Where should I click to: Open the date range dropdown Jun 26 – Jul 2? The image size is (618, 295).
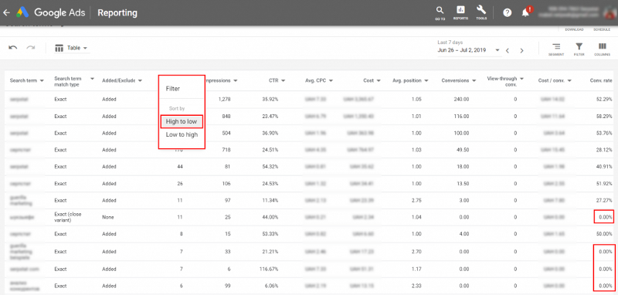pos(469,50)
